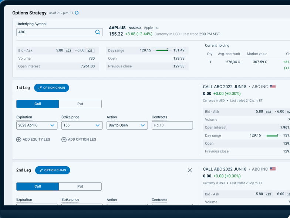Click the refresh icon next to timestamp

tap(77, 13)
